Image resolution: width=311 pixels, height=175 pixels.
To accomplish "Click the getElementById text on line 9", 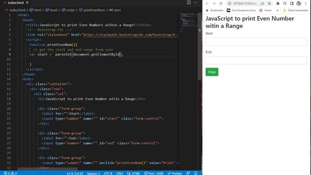I will (x=105, y=54).
